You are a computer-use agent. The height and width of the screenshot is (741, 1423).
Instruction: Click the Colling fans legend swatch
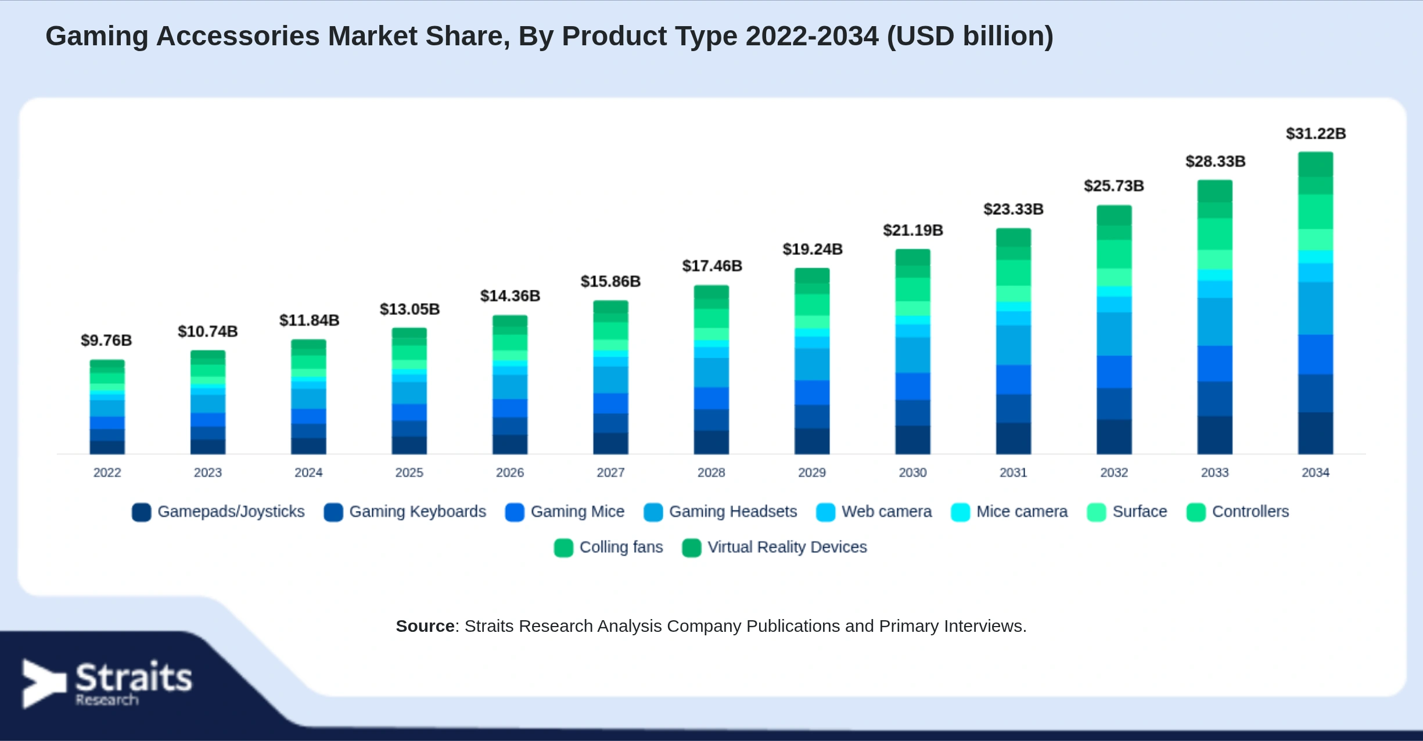[563, 548]
